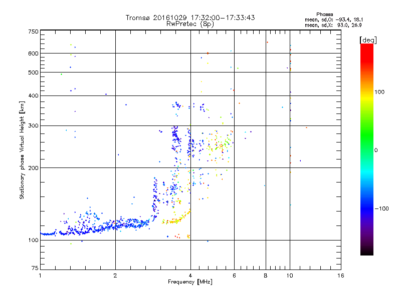The image size is (401, 300).
Task: Click the '400' height axis tick label
Action: pyautogui.click(x=33, y=96)
